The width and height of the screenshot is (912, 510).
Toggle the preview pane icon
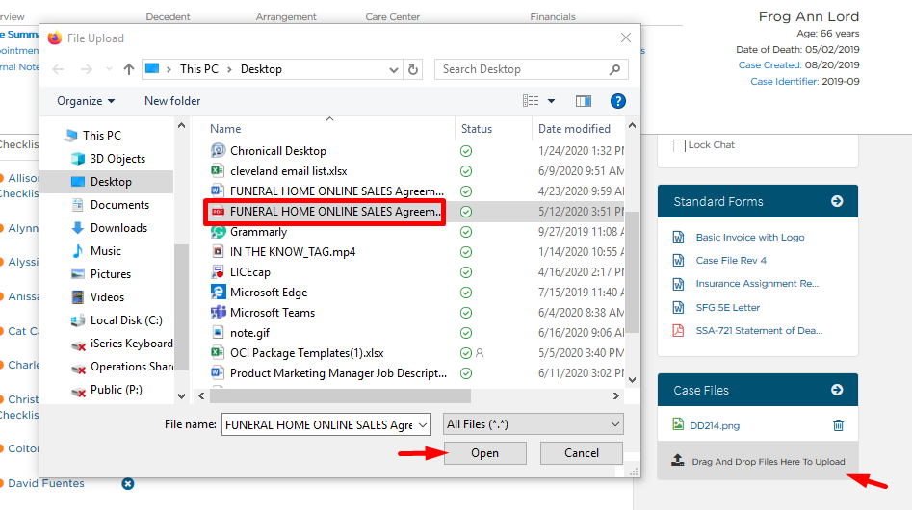click(x=584, y=101)
